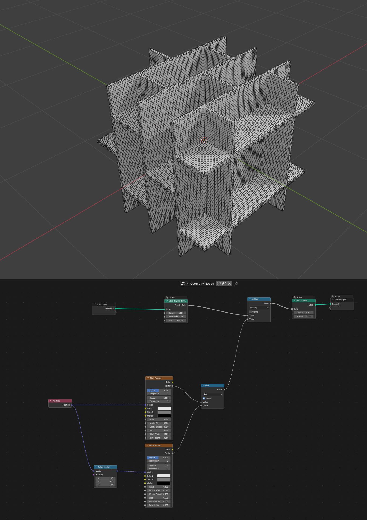367x520 pixels.
Task: Collapse the Rotate Vector node
Action: pos(96,467)
